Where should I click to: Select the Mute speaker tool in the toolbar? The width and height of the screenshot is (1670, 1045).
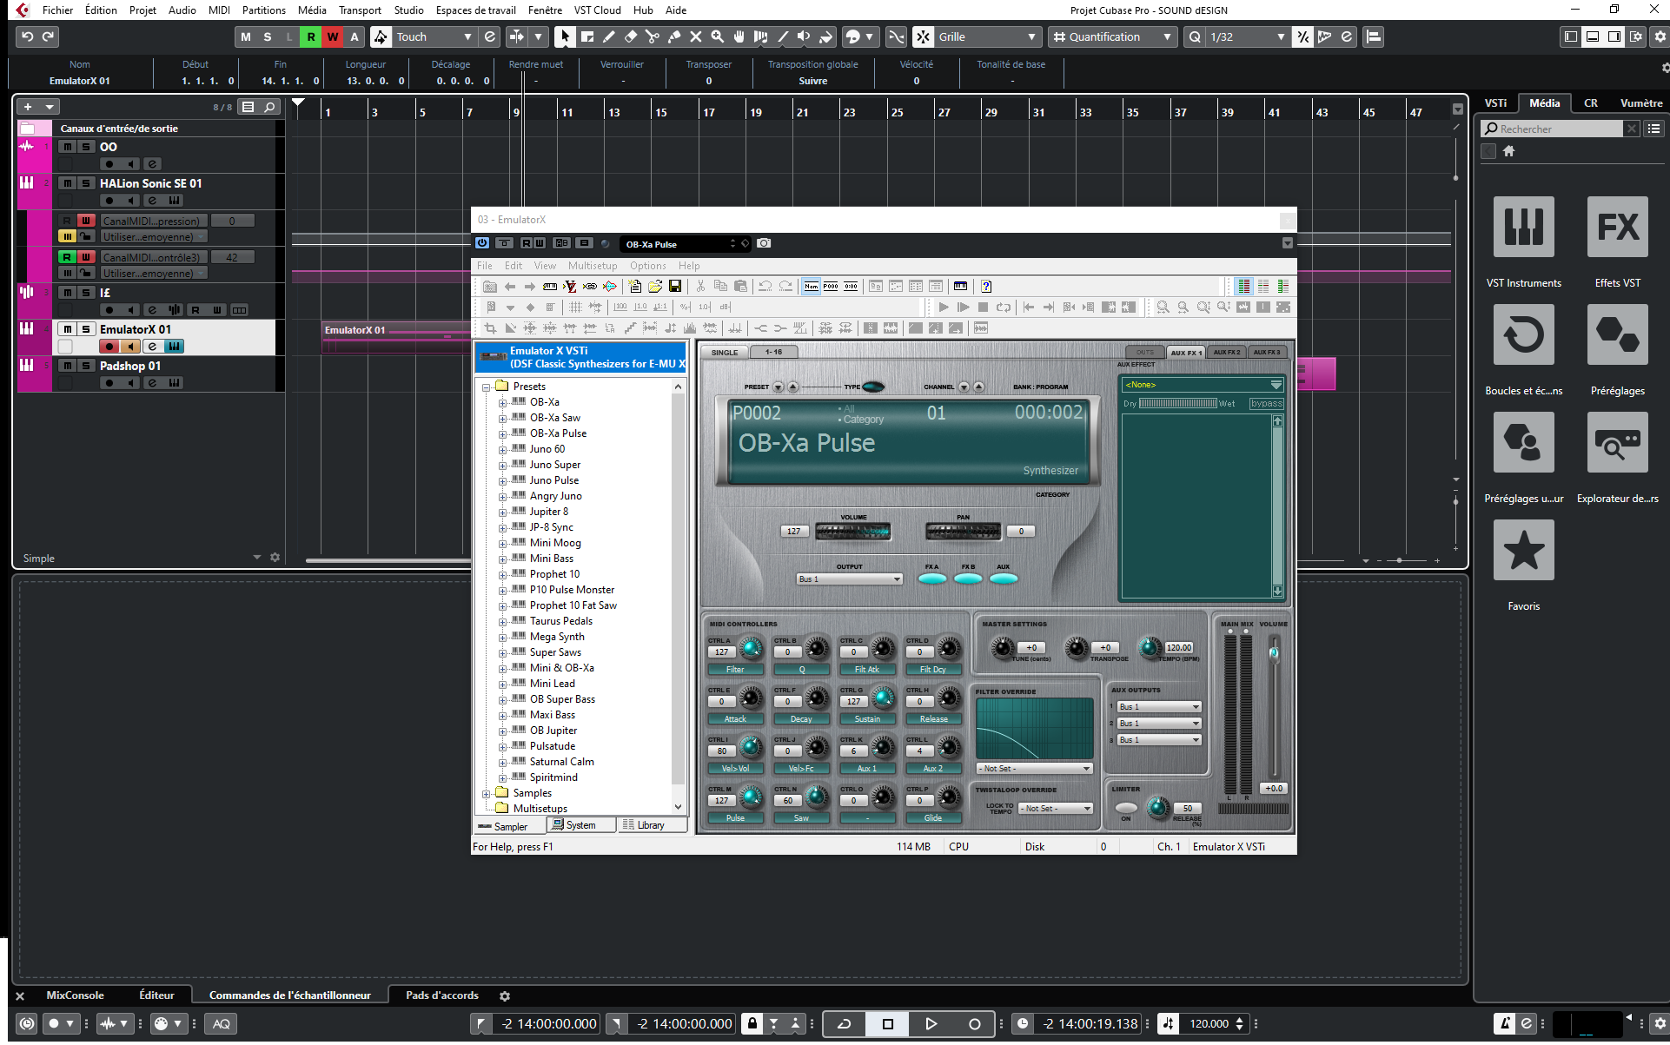pyautogui.click(x=805, y=36)
